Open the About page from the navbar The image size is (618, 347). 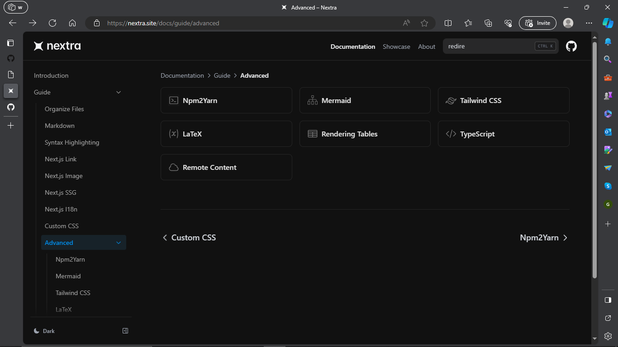click(427, 47)
